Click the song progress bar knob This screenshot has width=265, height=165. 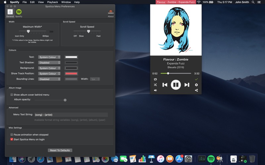pos(168,73)
